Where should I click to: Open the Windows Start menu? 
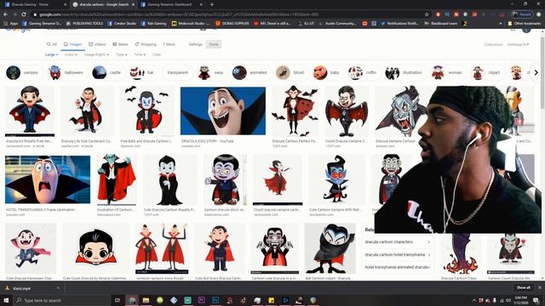click(6, 300)
